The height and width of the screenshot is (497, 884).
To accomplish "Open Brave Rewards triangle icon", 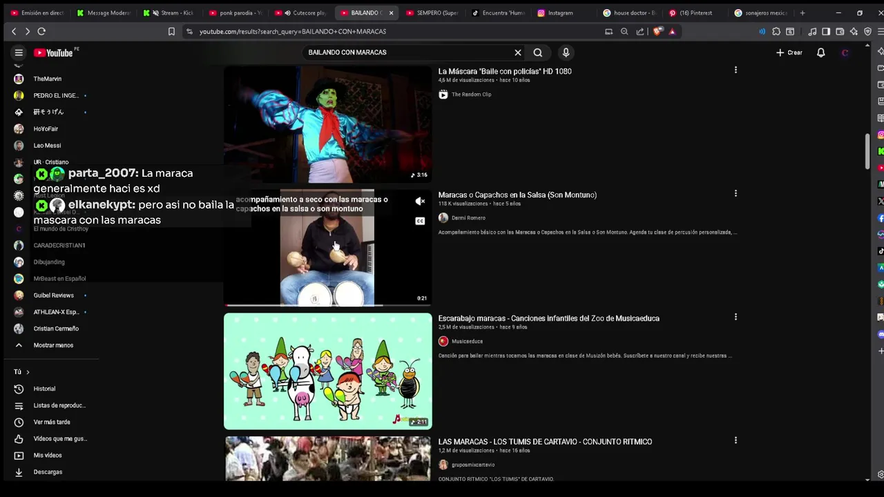I will tap(672, 31).
